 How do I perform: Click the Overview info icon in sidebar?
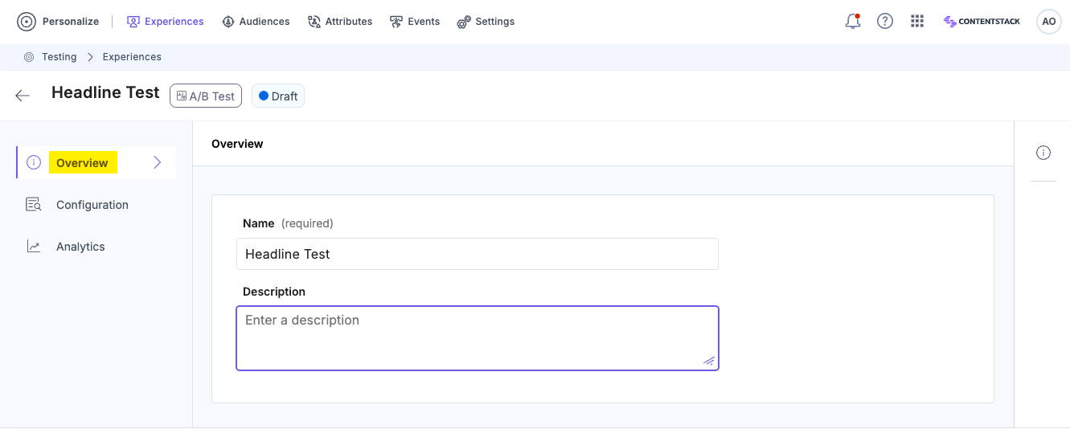click(33, 163)
